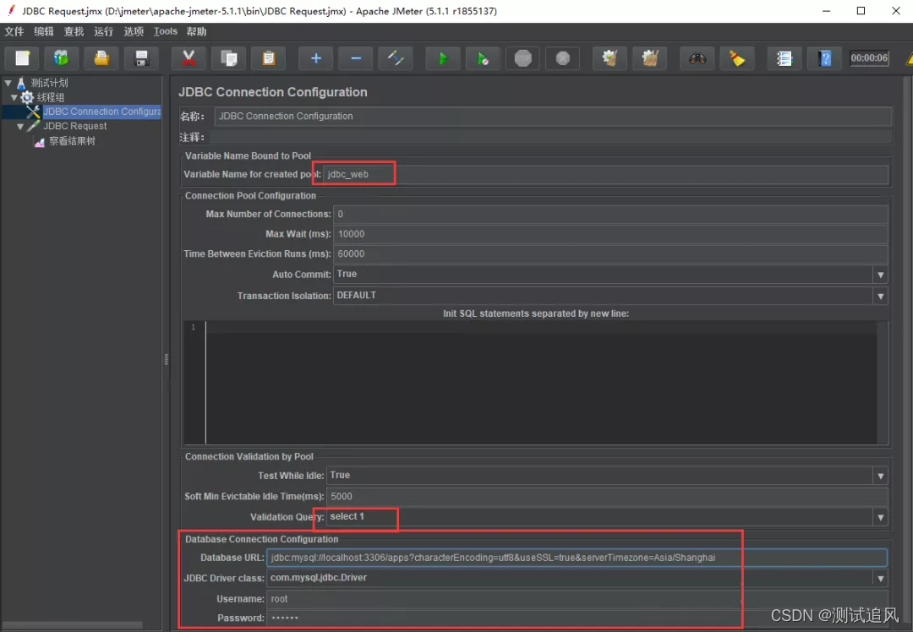Click the panel splitter handle
913x632 pixels.
tap(166, 359)
